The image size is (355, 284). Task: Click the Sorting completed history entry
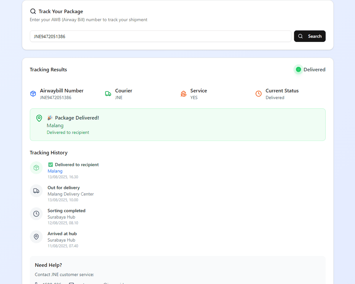coord(66,211)
